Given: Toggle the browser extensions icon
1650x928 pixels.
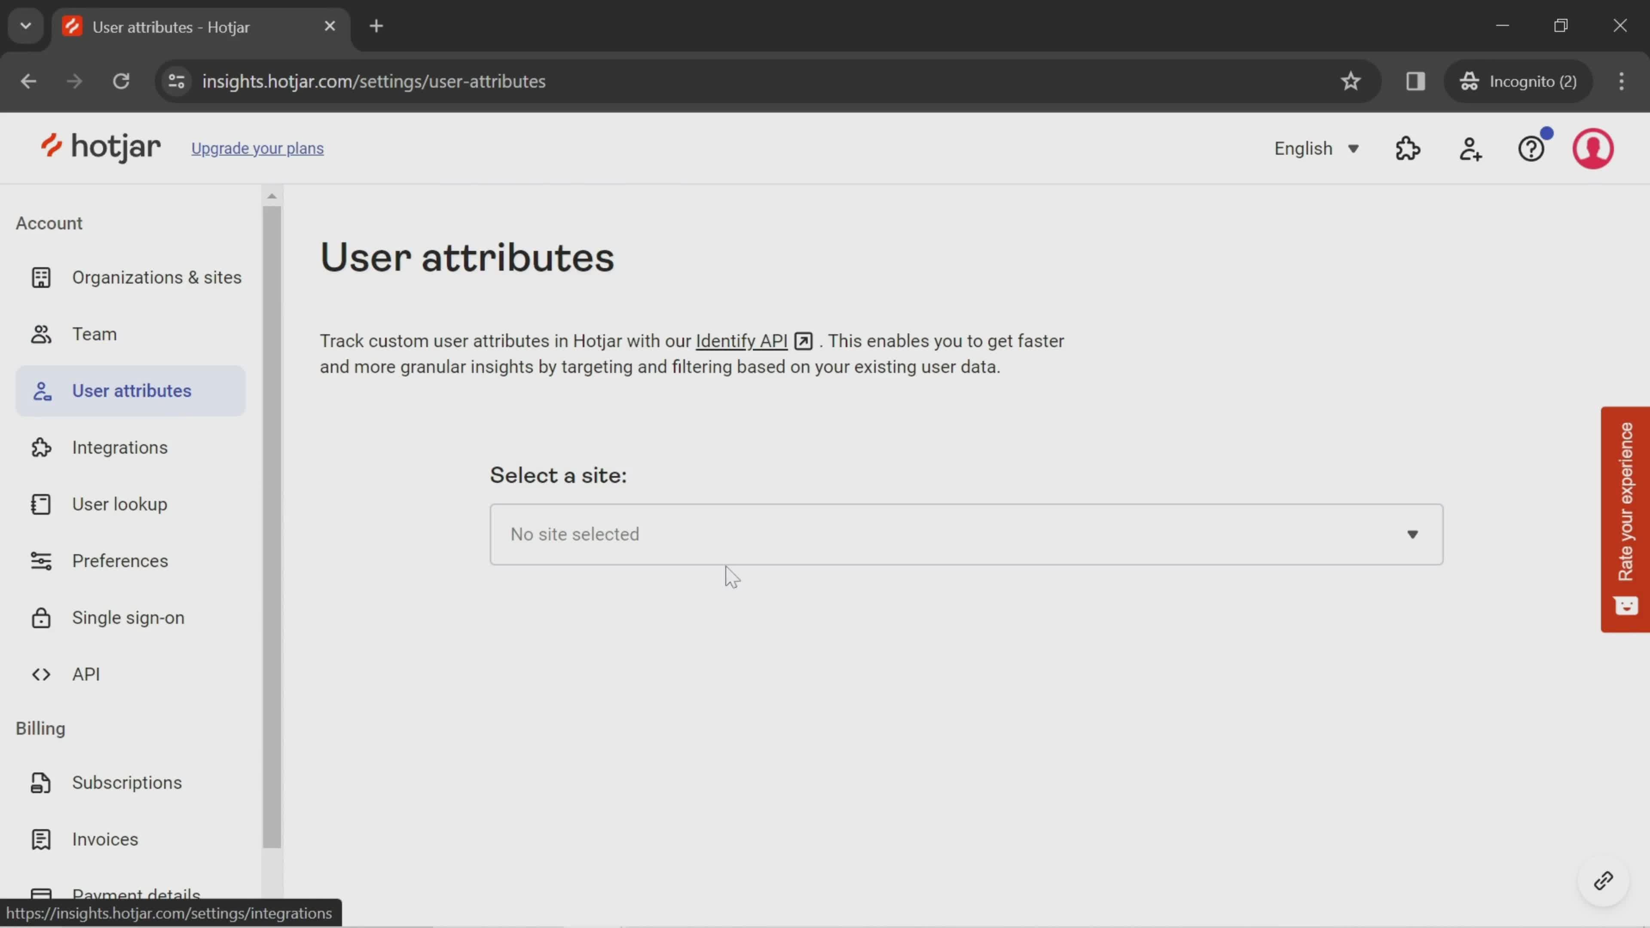Looking at the screenshot, I should coord(1415,80).
